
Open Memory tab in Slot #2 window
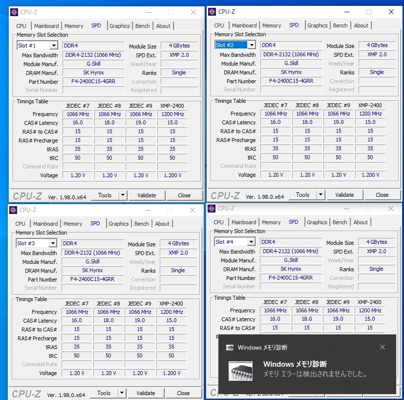click(272, 25)
